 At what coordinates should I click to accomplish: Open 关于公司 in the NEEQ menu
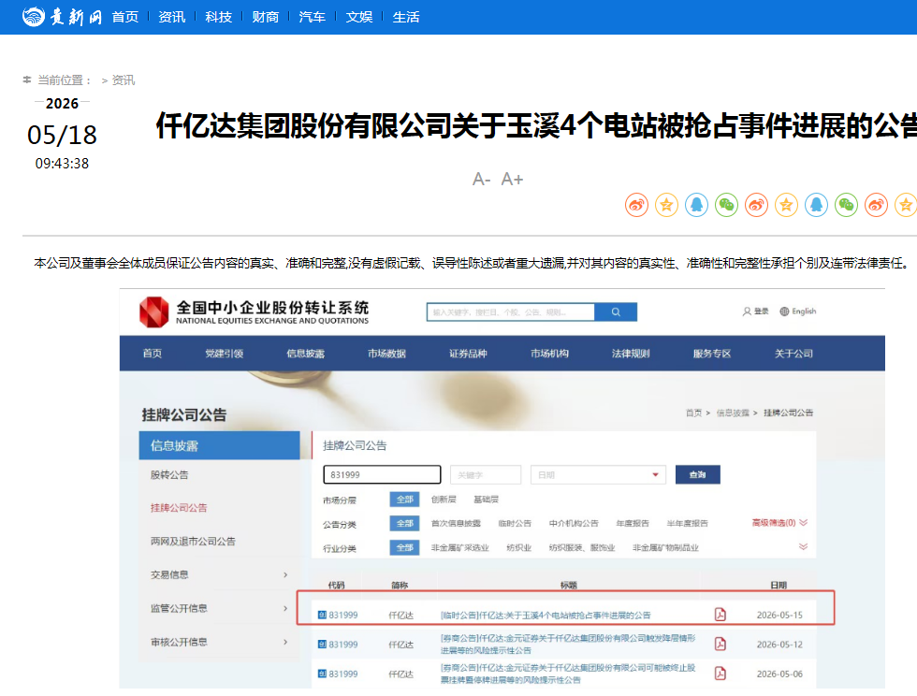coord(793,354)
